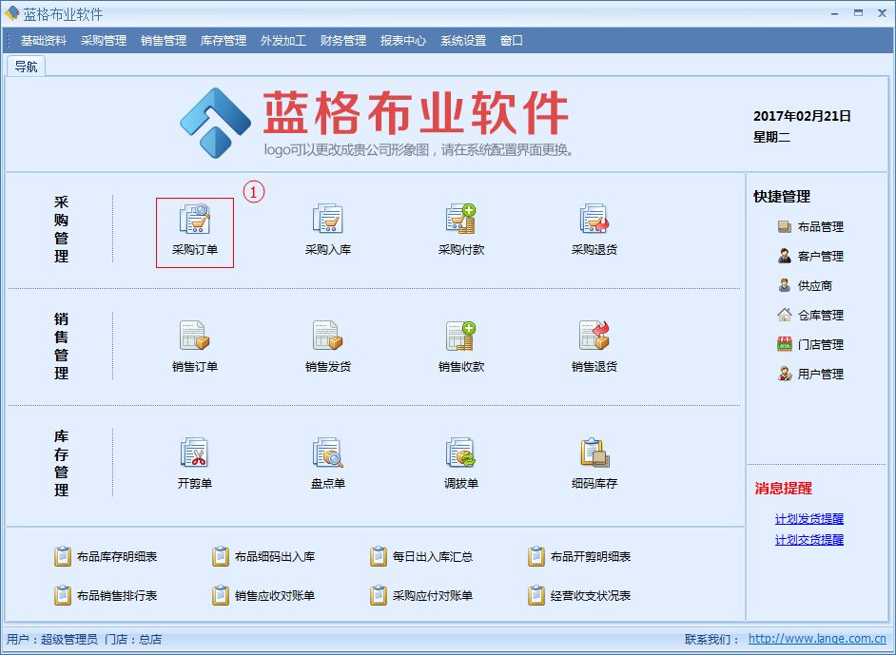
Task: Open the 细码库存 detailed stock icon
Action: click(x=594, y=453)
